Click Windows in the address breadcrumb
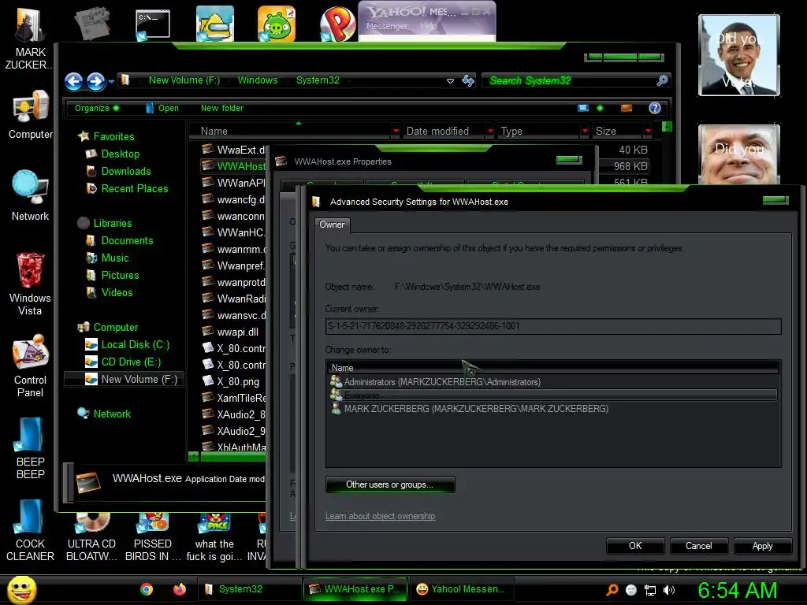Screen dimensions: 807x605 [258, 80]
